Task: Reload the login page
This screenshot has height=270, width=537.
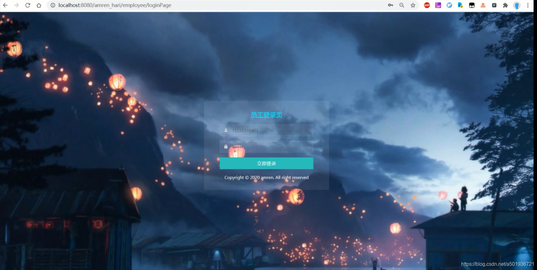Action: (27, 5)
